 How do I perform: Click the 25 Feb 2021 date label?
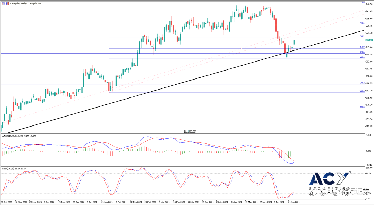[150, 202]
